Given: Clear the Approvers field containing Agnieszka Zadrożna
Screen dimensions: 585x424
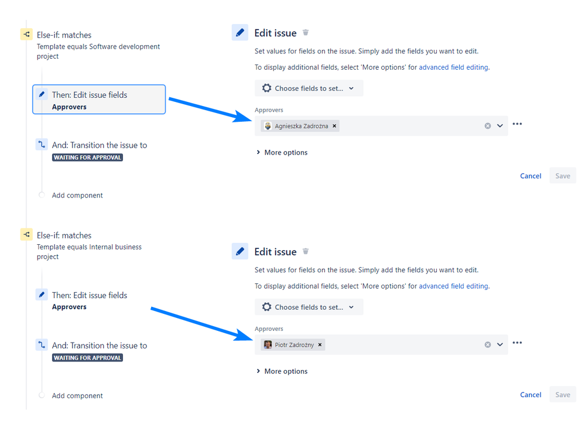Looking at the screenshot, I should click(x=487, y=126).
